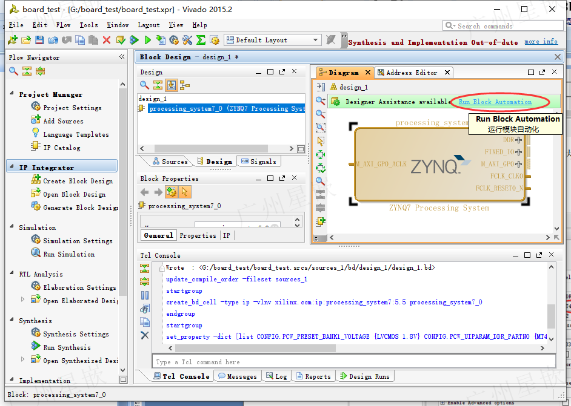
Task: Click the Tcl command input field
Action: pyautogui.click(x=354, y=362)
